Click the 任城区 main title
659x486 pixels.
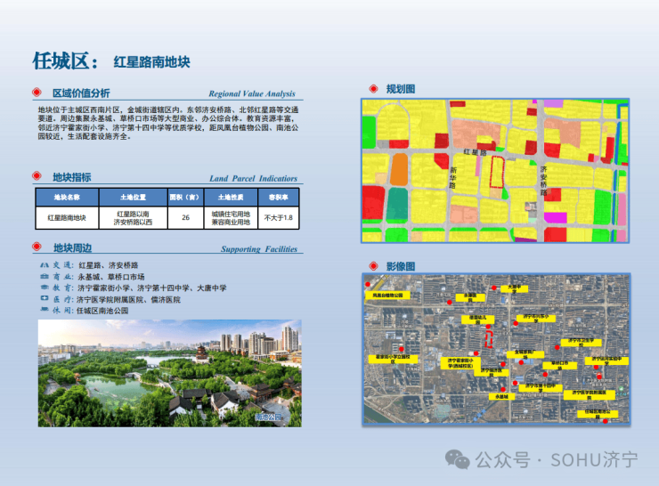coord(66,61)
